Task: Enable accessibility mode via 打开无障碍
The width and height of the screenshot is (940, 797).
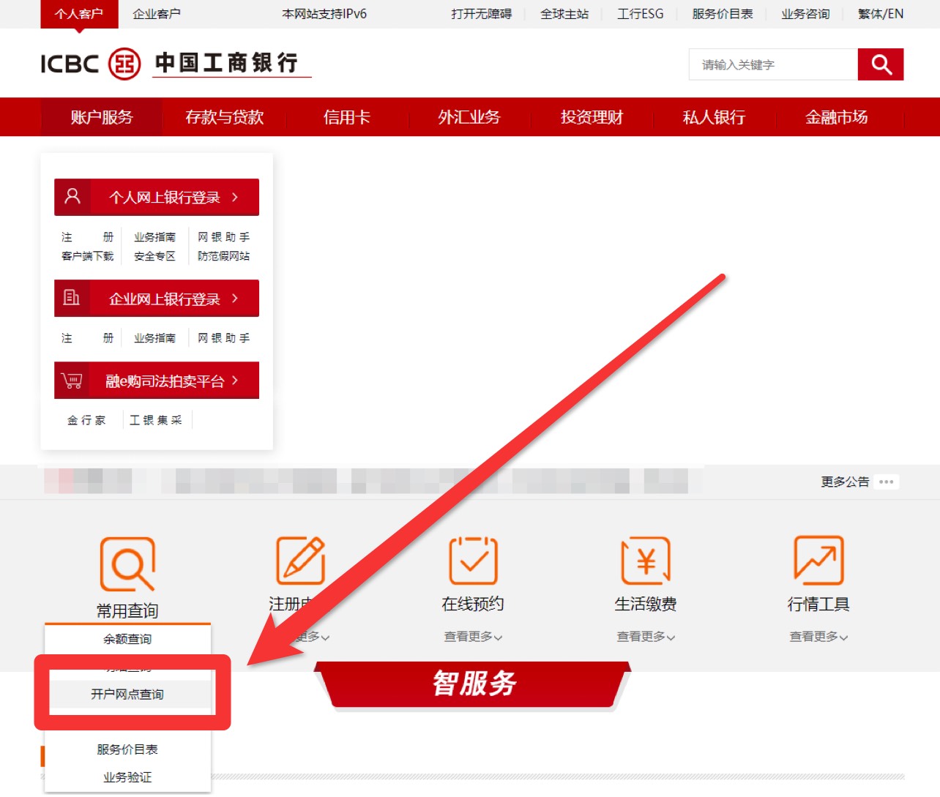Action: coord(481,13)
